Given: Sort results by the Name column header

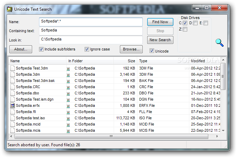Looking at the screenshot, I should pos(37,61).
